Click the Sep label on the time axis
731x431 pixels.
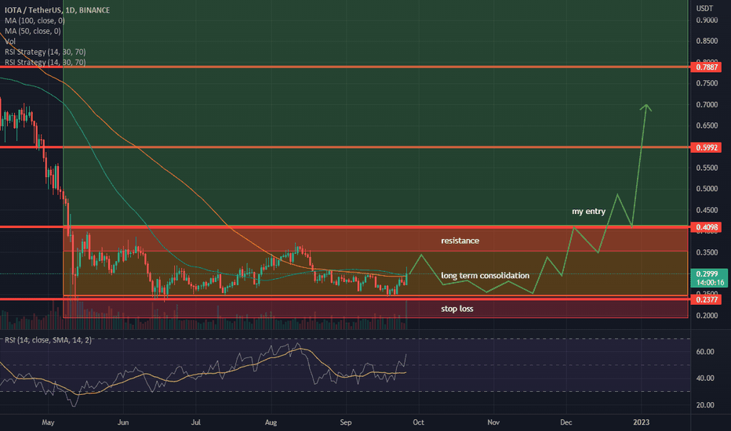pos(345,422)
